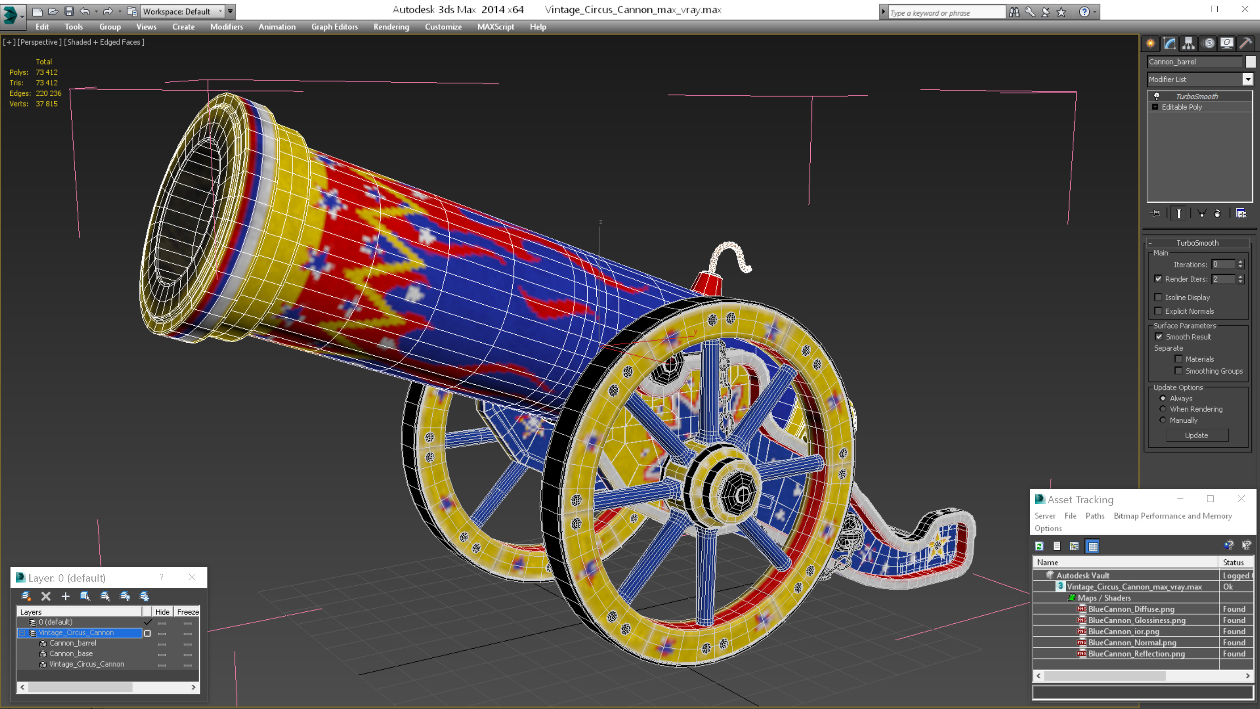Click the Undo arrow icon
Viewport: 1260px width, 709px height.
tap(84, 11)
